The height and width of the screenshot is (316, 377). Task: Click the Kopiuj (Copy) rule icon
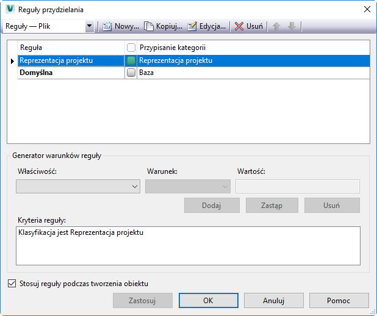click(x=149, y=26)
